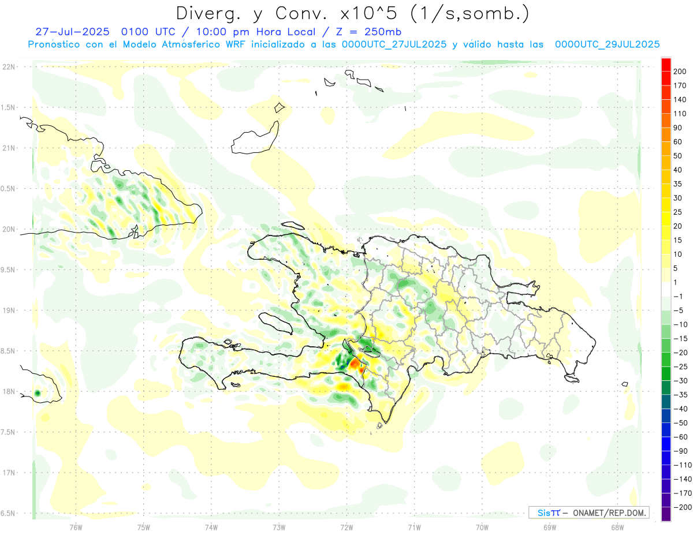This screenshot has width=693, height=535.
Task: Click the '19N' latitude label
Action: (9, 310)
